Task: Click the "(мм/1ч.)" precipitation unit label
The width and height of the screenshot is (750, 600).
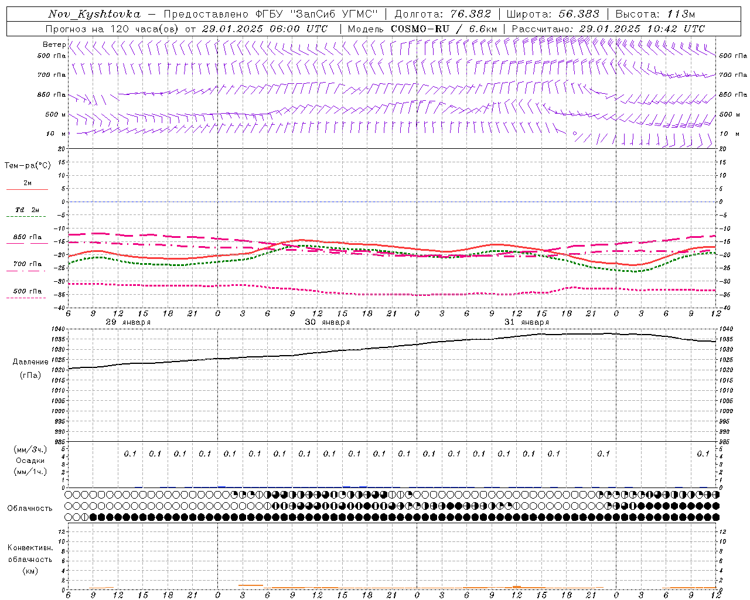Action: click(30, 472)
